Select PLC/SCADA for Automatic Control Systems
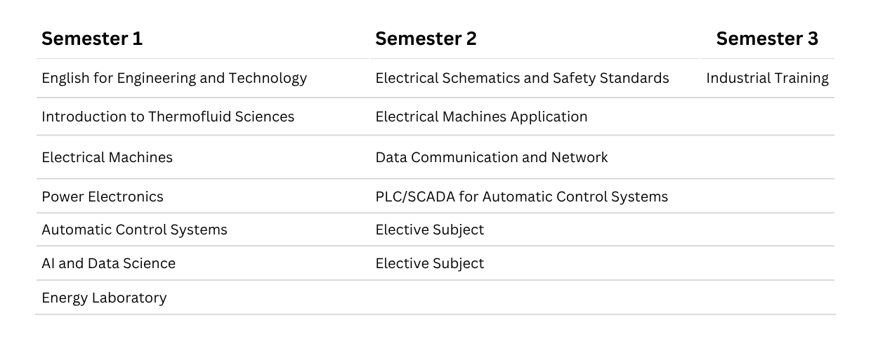Viewport: 871px width, 351px height. click(x=521, y=197)
